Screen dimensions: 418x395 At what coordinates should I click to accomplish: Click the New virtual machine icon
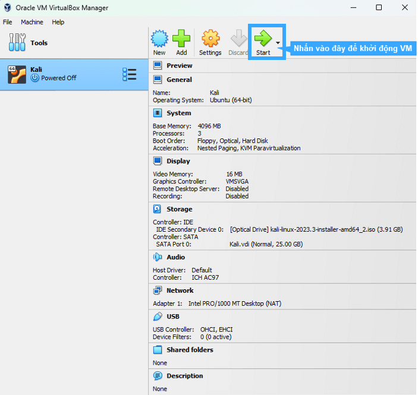[x=159, y=39]
